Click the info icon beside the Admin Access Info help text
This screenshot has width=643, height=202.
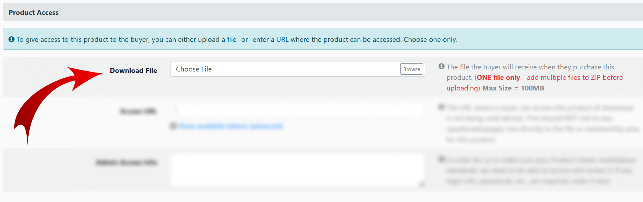pyautogui.click(x=441, y=159)
